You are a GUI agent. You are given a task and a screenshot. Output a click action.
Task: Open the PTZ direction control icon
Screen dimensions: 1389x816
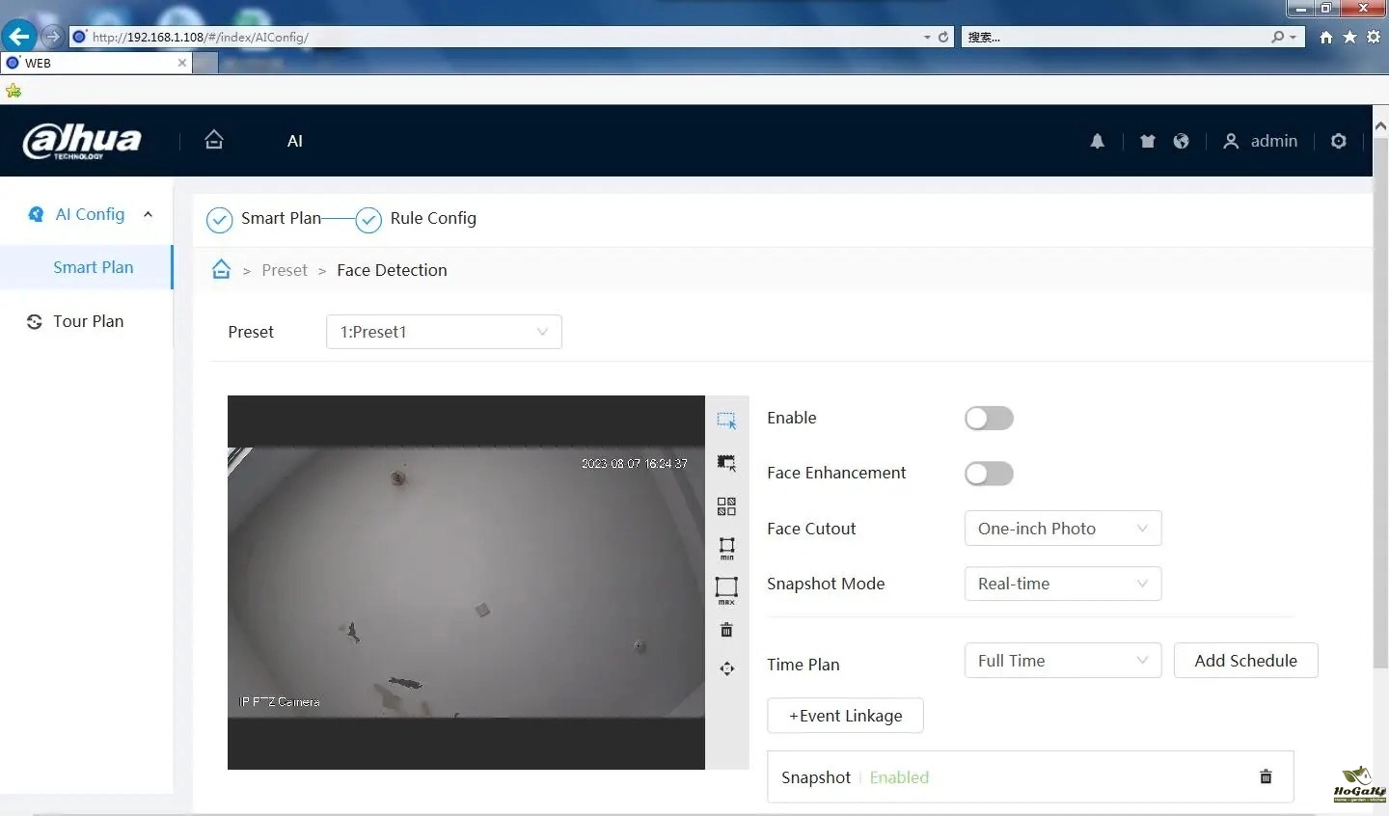click(x=726, y=668)
